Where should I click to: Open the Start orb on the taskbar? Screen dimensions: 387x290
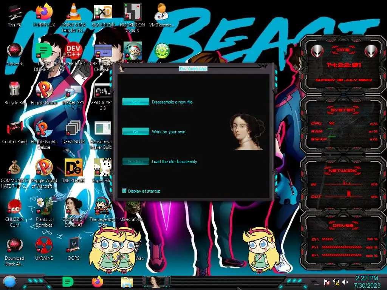pos(10,282)
